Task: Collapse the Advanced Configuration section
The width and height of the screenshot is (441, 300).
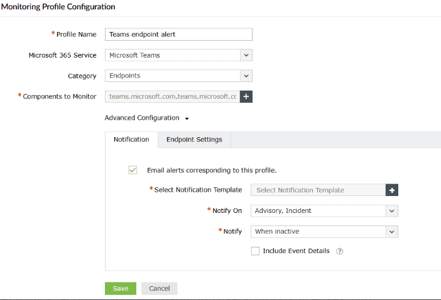Action: click(142, 118)
